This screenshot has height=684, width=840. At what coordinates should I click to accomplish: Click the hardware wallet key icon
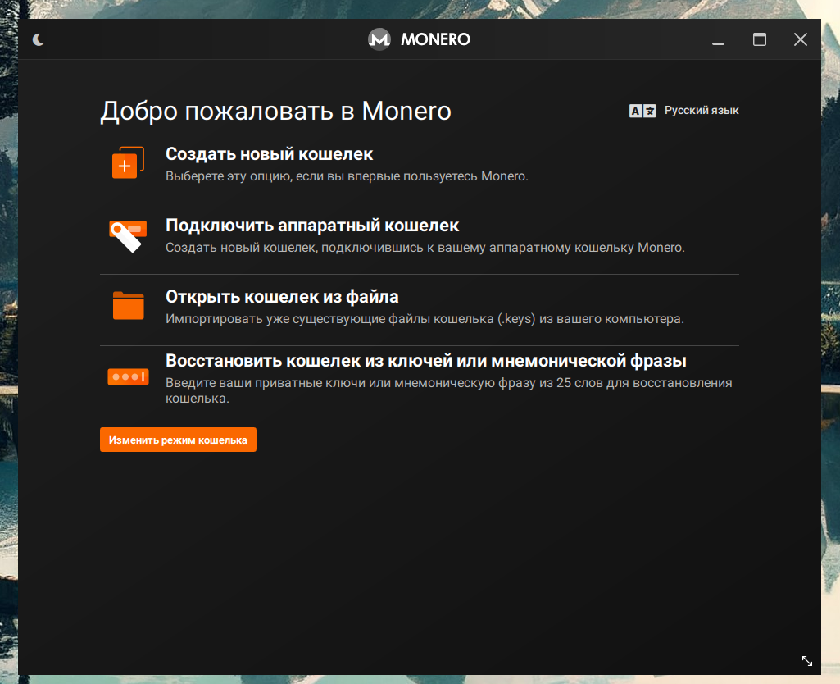[127, 235]
